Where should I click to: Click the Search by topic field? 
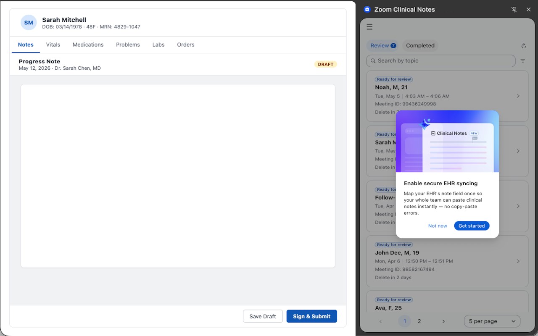(x=441, y=61)
